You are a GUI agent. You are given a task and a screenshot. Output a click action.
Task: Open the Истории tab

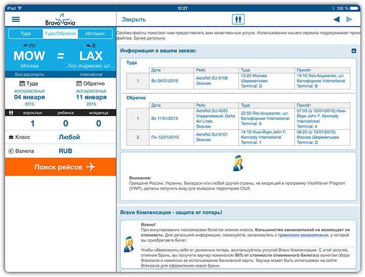click(95, 33)
